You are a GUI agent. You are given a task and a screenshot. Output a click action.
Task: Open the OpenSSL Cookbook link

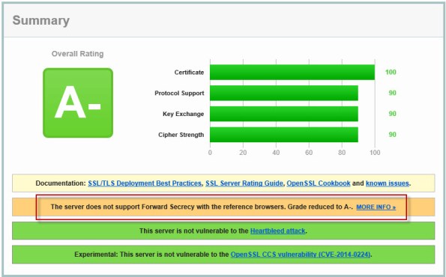[319, 183]
